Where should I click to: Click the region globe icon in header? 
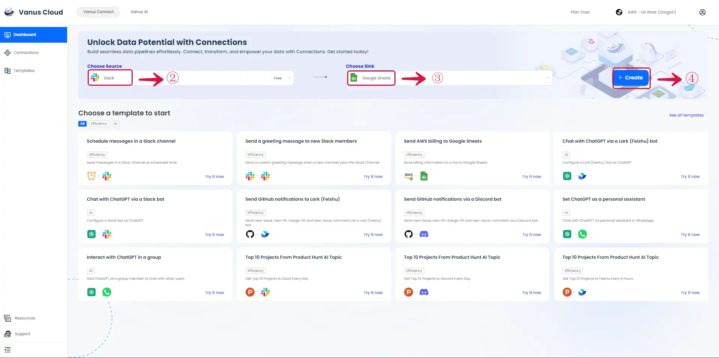pos(619,12)
